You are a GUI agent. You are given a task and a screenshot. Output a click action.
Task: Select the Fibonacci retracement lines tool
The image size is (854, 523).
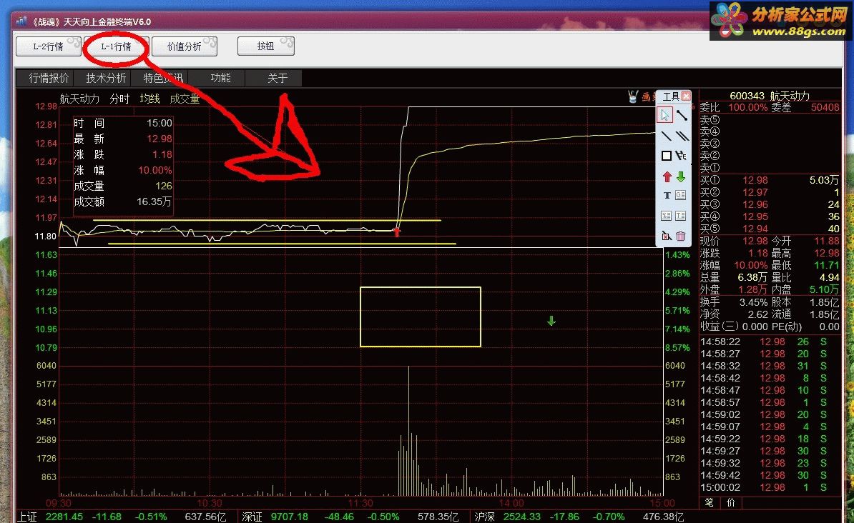pyautogui.click(x=682, y=156)
